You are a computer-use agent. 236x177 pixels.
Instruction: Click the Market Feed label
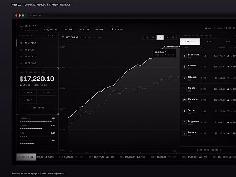(x=26, y=157)
